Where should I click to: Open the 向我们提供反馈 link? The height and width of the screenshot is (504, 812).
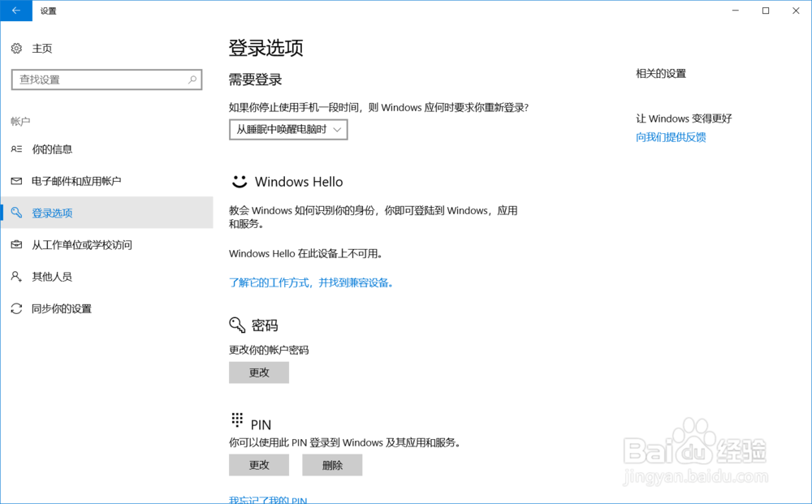(x=672, y=137)
